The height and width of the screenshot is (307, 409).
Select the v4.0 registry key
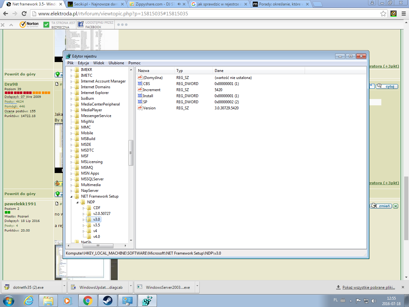96,237
